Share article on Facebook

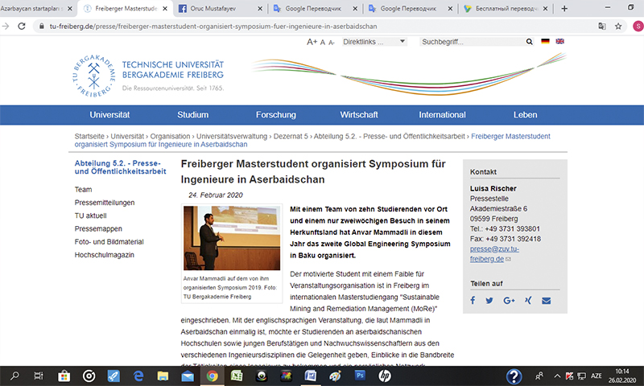point(473,300)
